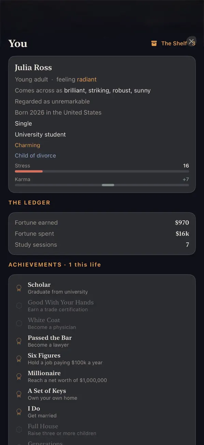Click the Stress progress bar
This screenshot has height=445, width=204.
[102, 171]
